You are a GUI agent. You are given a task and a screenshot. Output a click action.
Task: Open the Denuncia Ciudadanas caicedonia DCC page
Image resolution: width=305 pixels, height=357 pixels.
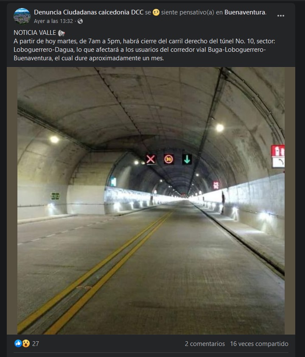89,12
